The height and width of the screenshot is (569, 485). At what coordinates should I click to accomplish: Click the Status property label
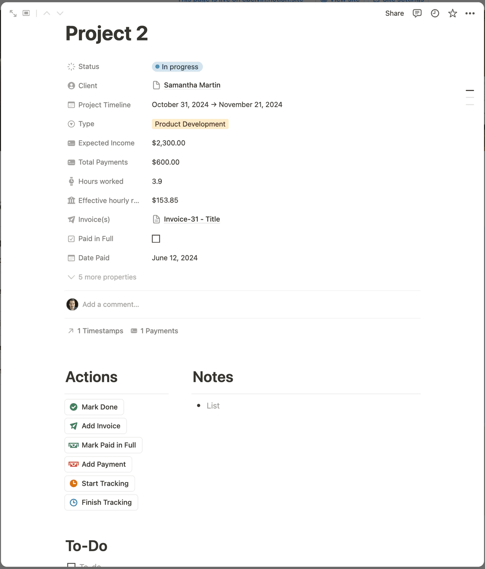tap(89, 67)
